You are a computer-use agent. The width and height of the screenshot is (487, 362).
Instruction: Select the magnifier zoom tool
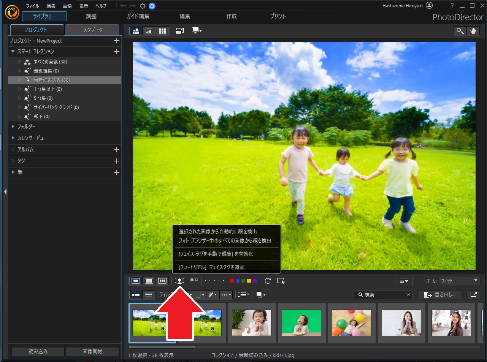460,31
